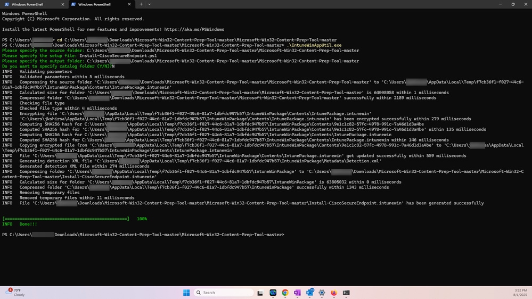Click the Copyright Microsoft Corporation line
The height and width of the screenshot is (299, 532).
point(73,19)
